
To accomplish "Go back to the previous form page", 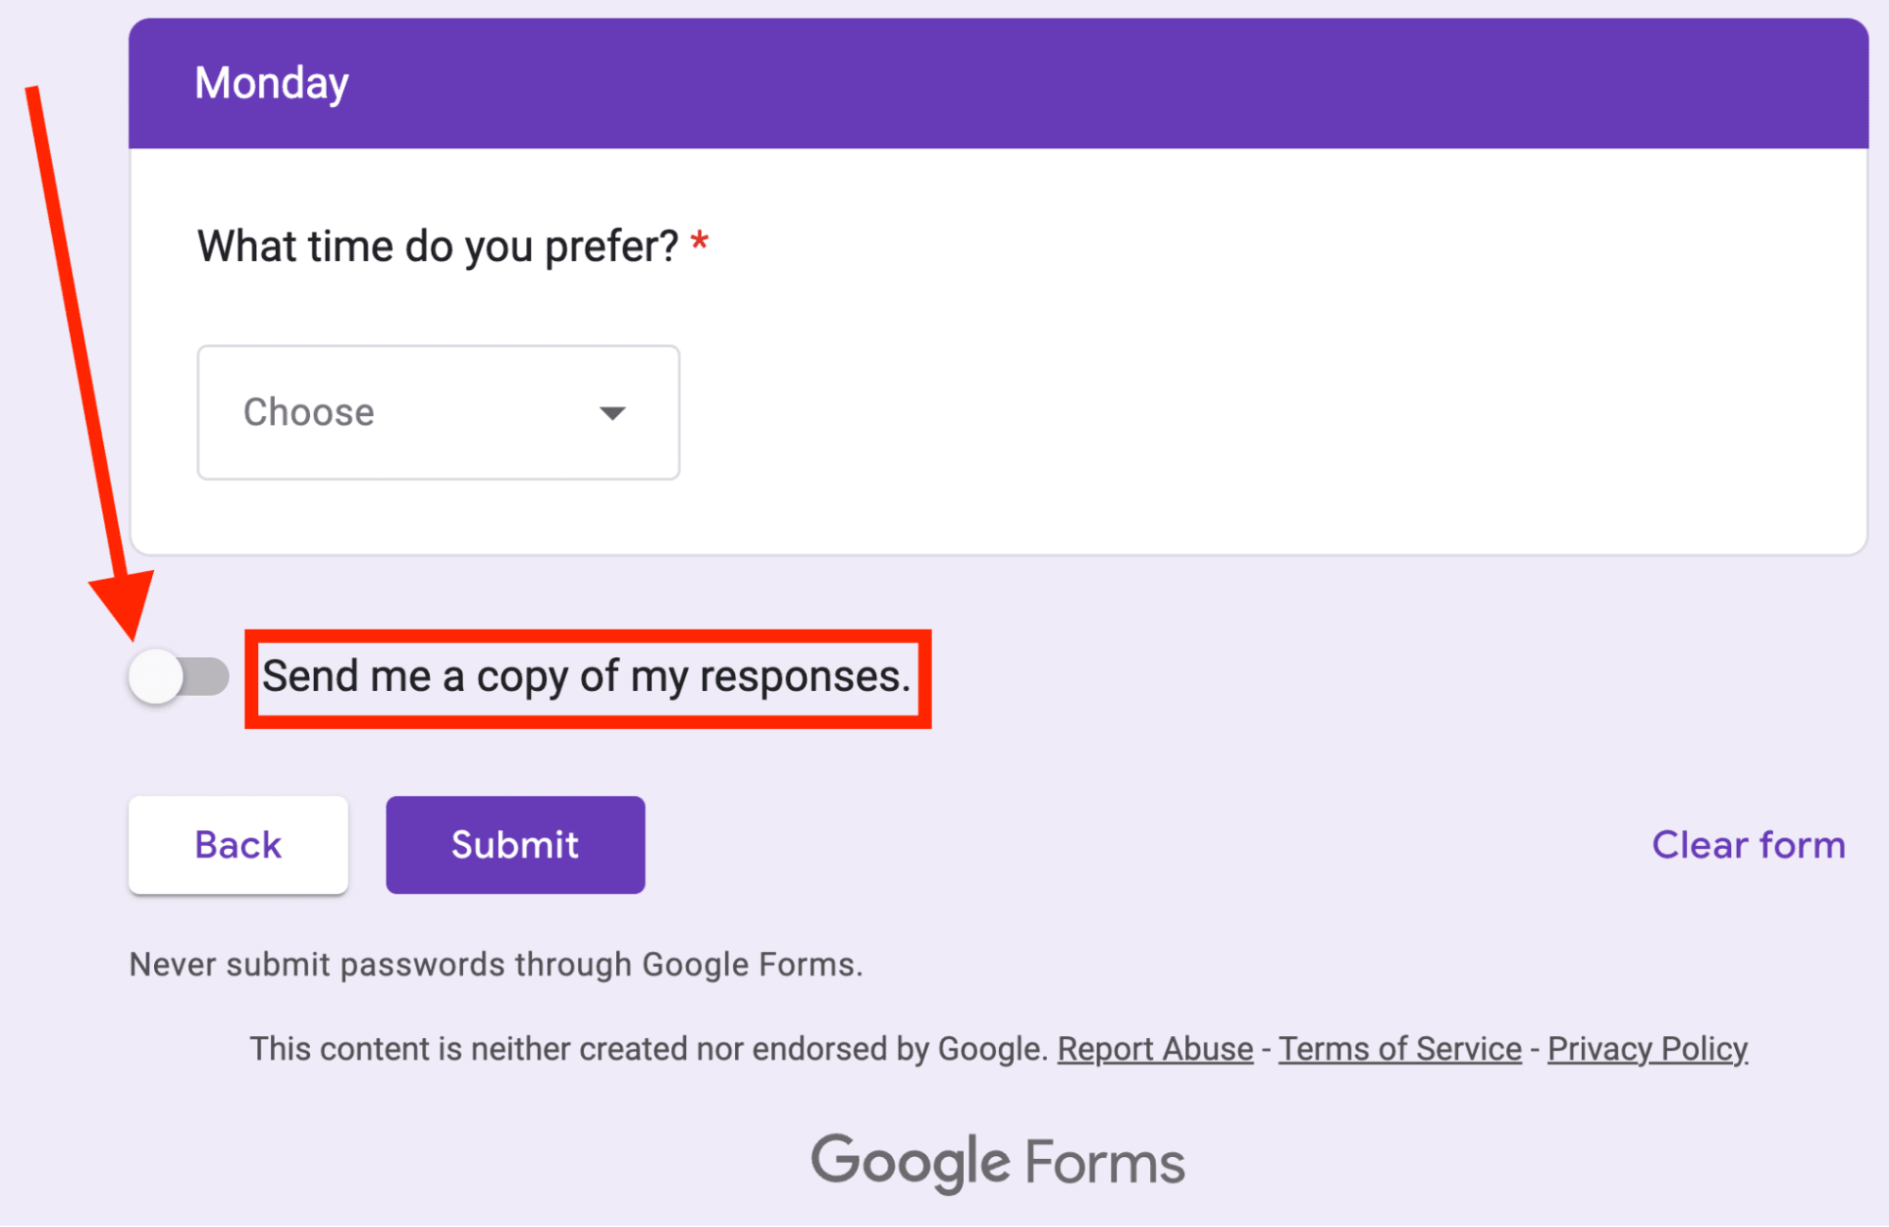I will click(237, 844).
